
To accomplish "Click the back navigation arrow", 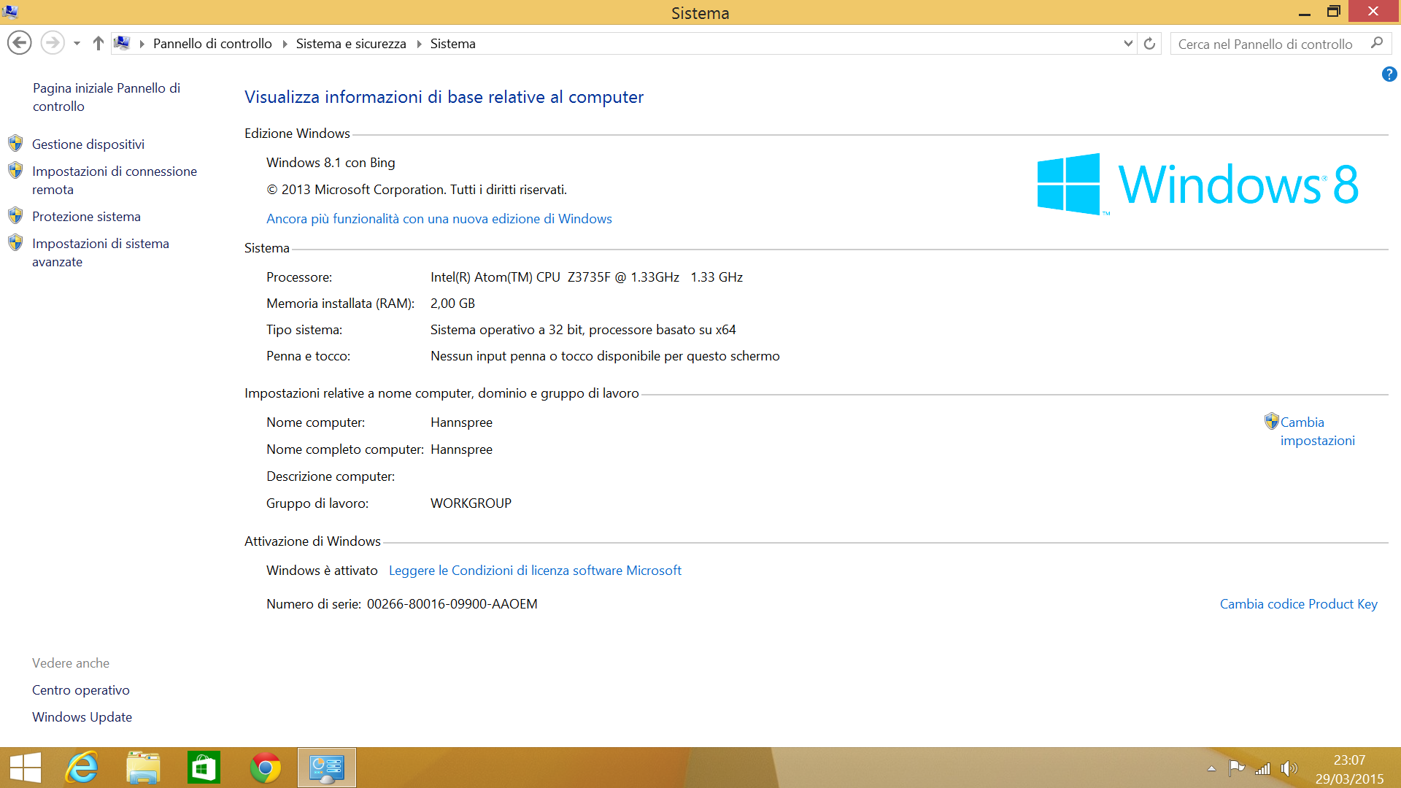I will click(x=20, y=43).
